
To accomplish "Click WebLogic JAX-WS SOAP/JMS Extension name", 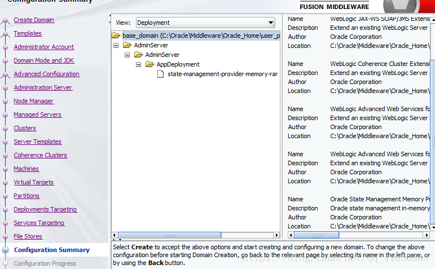I will (380, 19).
